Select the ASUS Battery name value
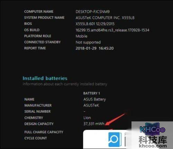This screenshot has width=173, height=149. [x=94, y=99]
